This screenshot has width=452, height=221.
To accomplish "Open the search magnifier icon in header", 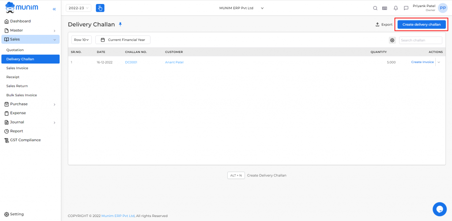I will click(375, 8).
